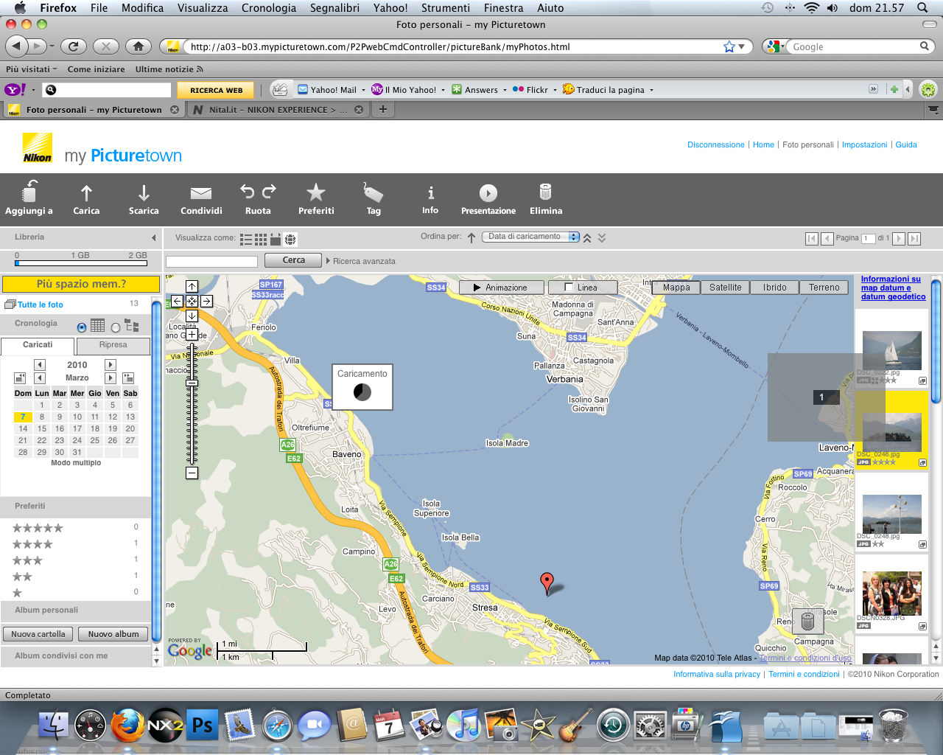Image resolution: width=943 pixels, height=755 pixels.
Task: Start the Presentazione slideshow icon
Action: (x=488, y=193)
